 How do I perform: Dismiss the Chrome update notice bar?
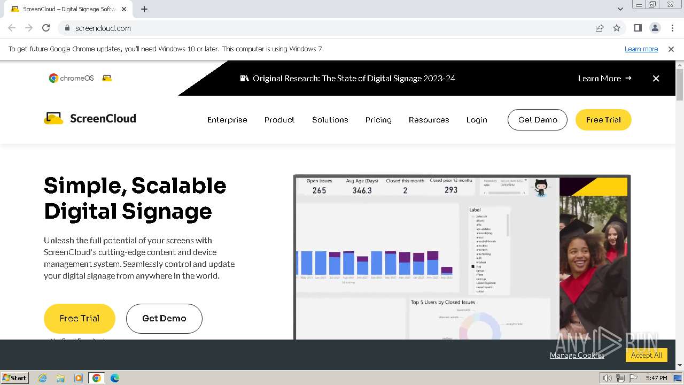671,49
